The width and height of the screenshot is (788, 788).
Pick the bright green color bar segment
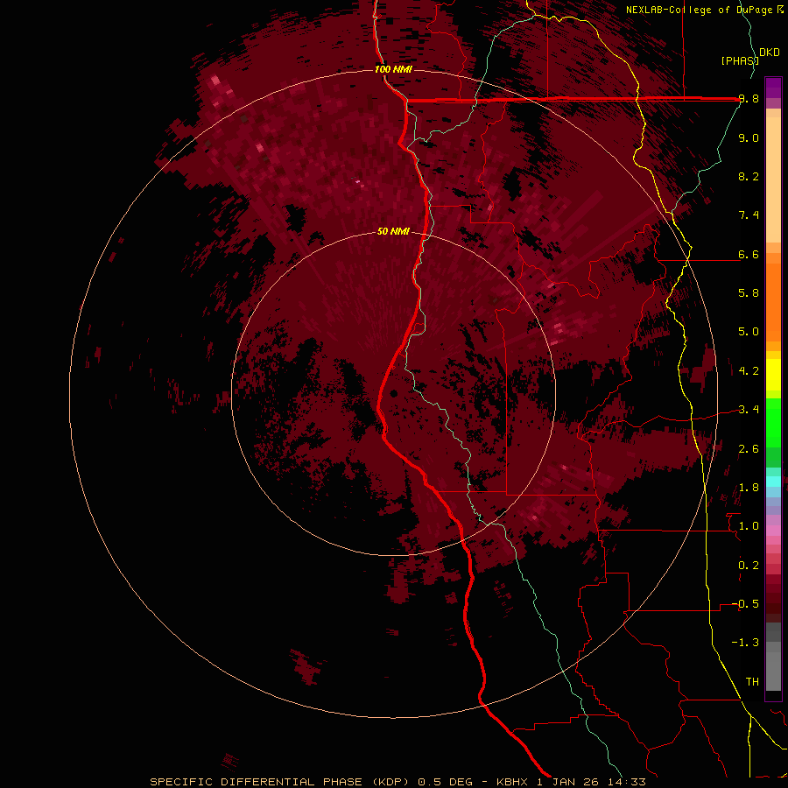click(773, 424)
